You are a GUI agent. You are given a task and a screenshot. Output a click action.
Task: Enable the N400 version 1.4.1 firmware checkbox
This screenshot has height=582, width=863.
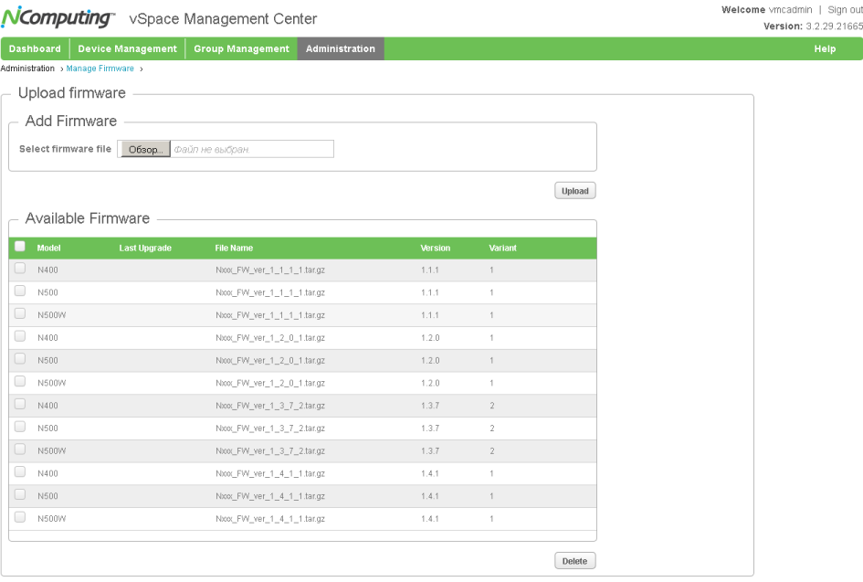tap(20, 471)
